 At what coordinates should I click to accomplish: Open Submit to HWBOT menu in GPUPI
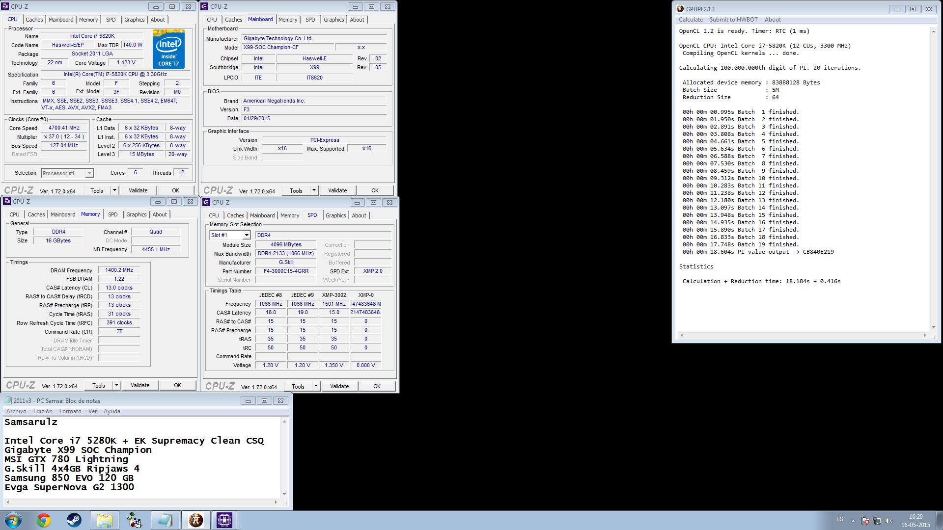pos(733,20)
